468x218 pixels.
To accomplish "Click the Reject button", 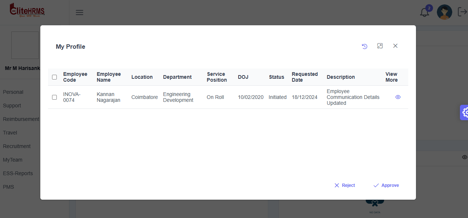I will (344, 185).
